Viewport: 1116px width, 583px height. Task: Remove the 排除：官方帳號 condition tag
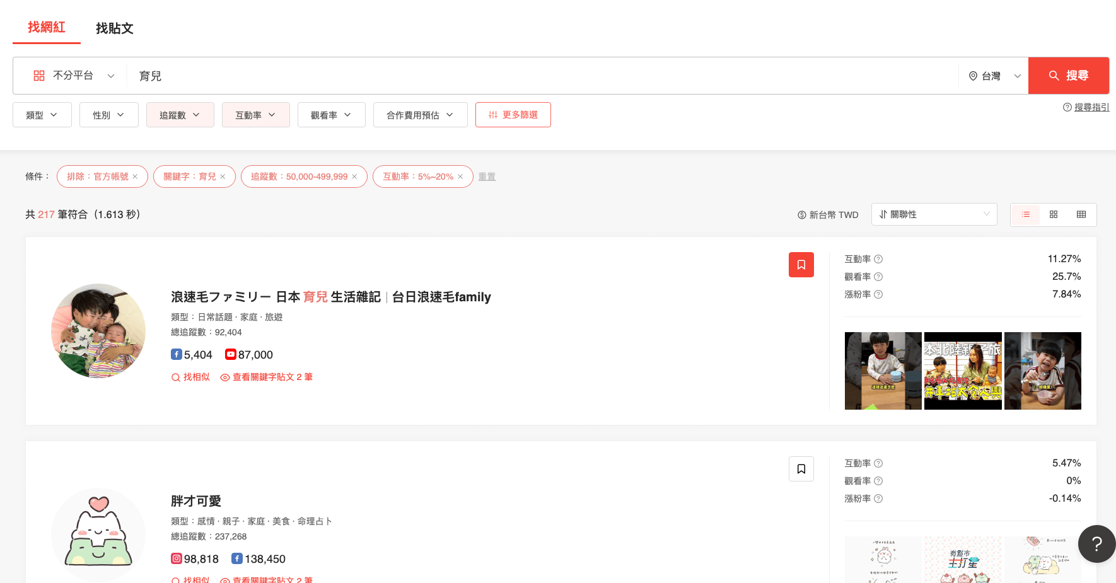[x=135, y=176]
